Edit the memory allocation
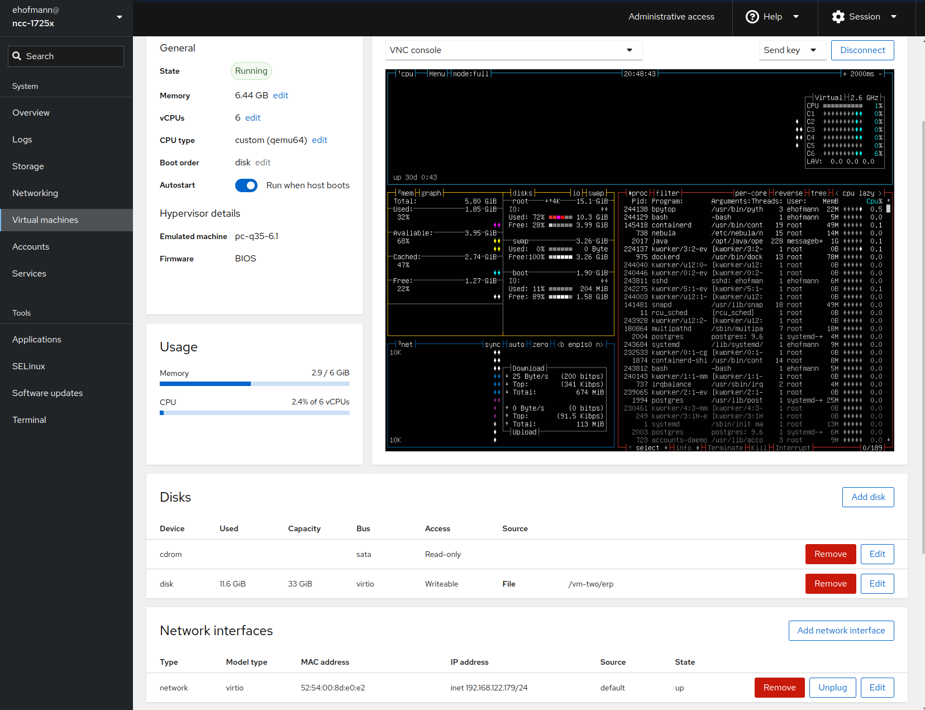Screen dimensions: 925x710 pyautogui.click(x=280, y=96)
